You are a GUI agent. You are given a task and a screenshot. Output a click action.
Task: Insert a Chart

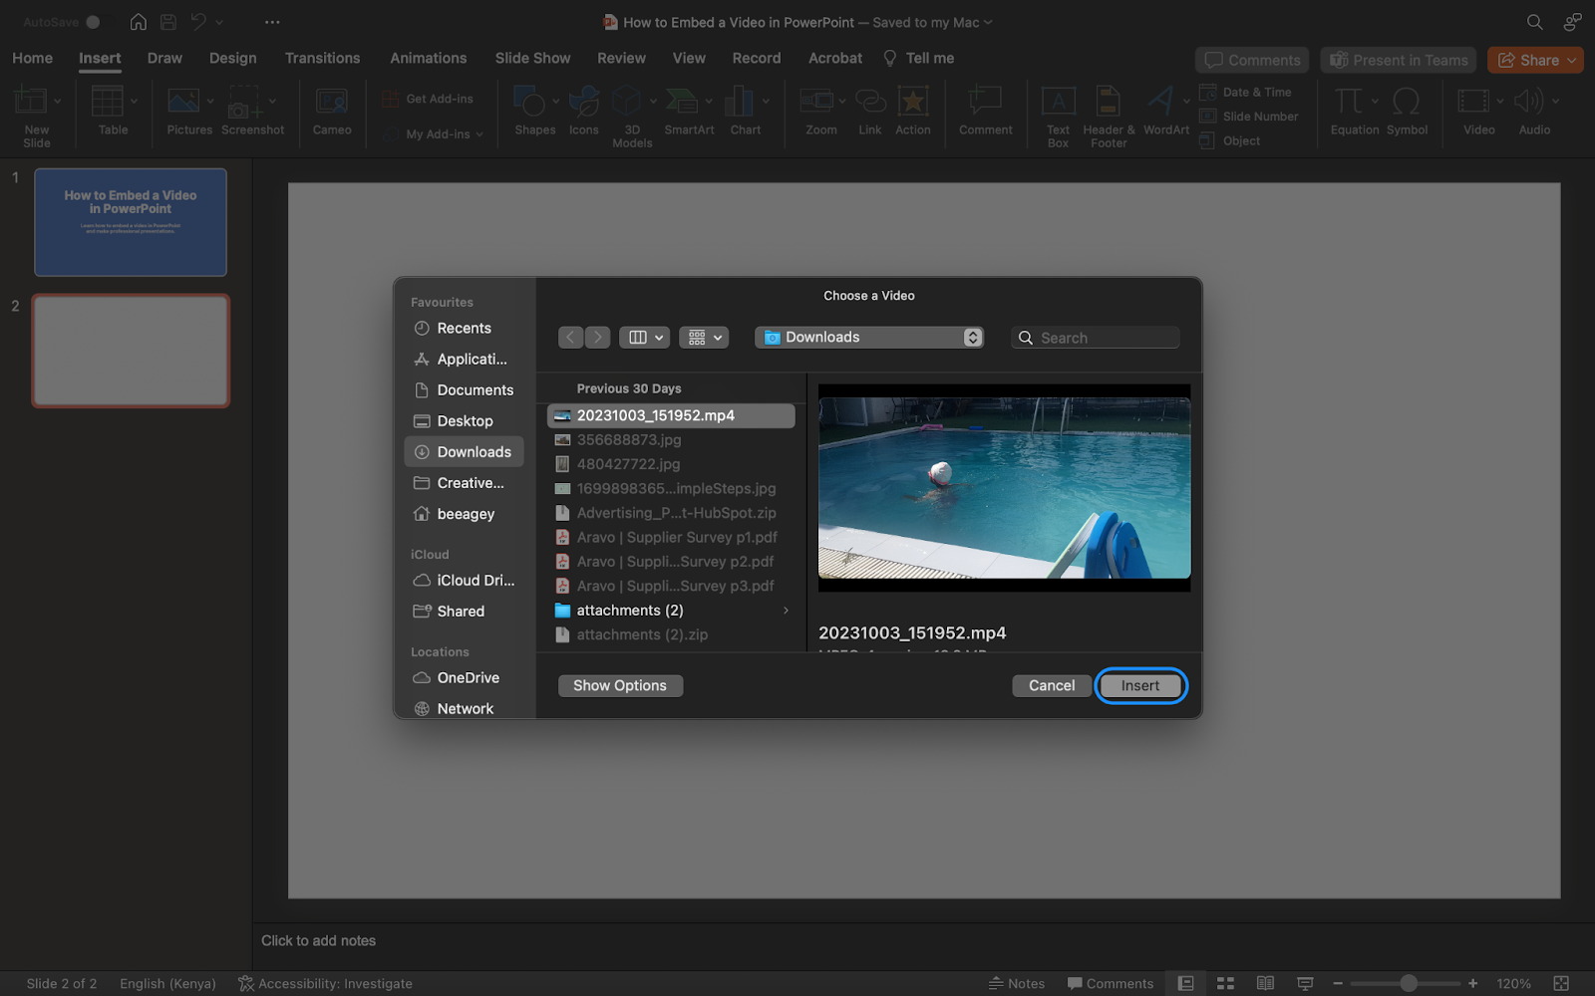pyautogui.click(x=743, y=110)
